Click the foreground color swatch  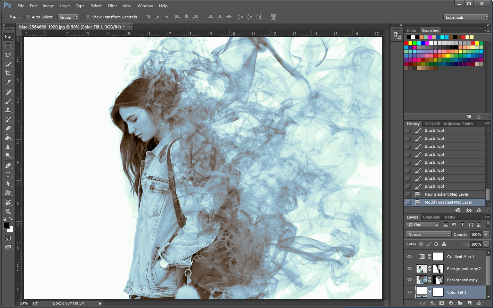pos(6,226)
